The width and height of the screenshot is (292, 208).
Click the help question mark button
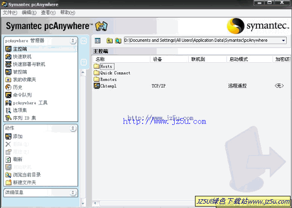tap(83, 62)
